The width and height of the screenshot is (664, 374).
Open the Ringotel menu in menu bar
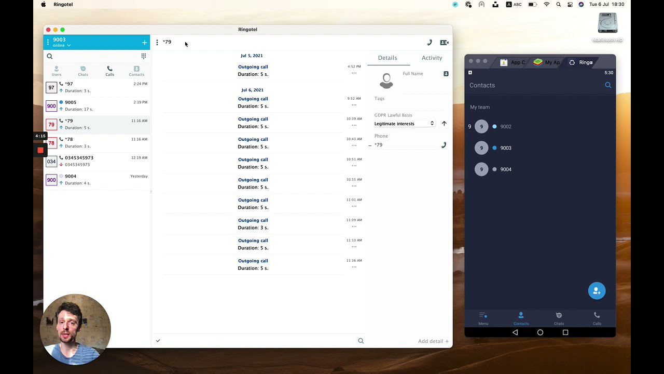pyautogui.click(x=63, y=4)
